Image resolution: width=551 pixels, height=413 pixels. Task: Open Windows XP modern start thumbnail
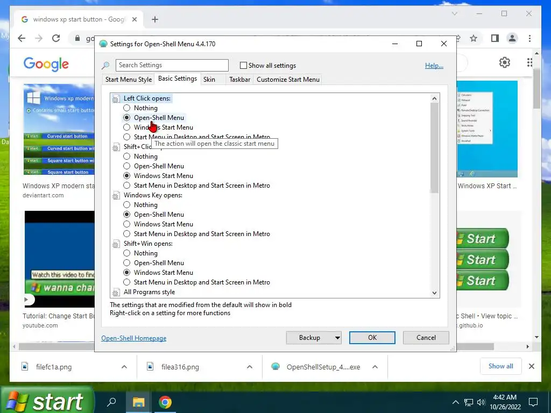(59, 129)
